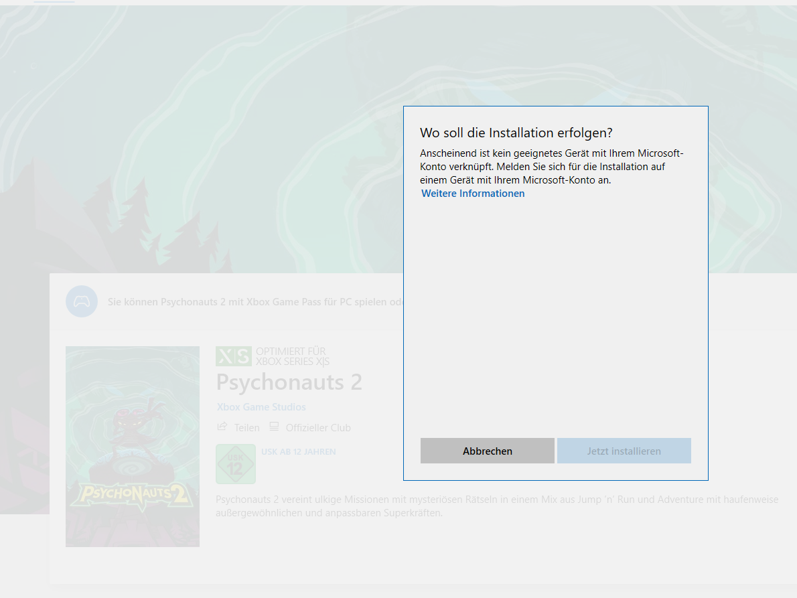Click the dialog message 'Anscheinend ist kein geeignetes Gerät'
The height and width of the screenshot is (598, 797).
pos(551,167)
